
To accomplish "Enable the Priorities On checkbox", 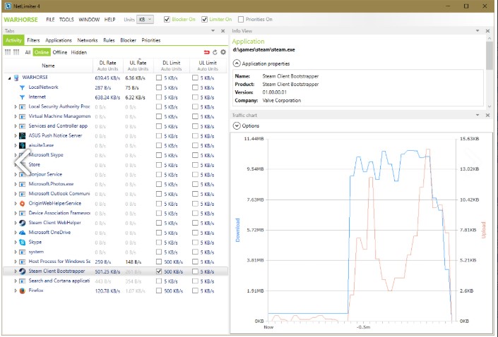I will click(241, 20).
